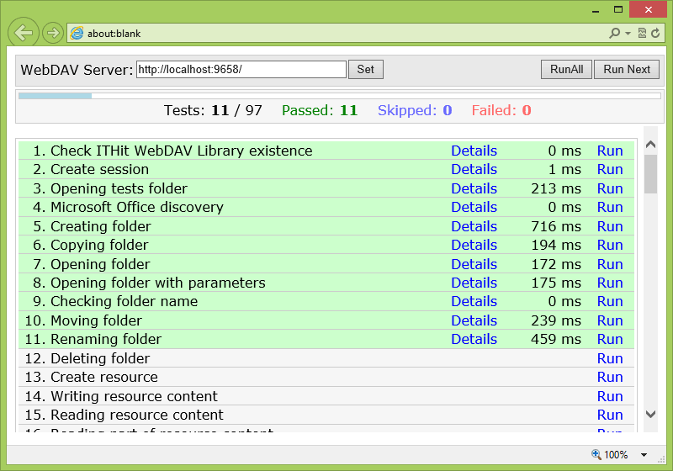Run the Opening tests folder test
The width and height of the screenshot is (673, 471).
[610, 188]
